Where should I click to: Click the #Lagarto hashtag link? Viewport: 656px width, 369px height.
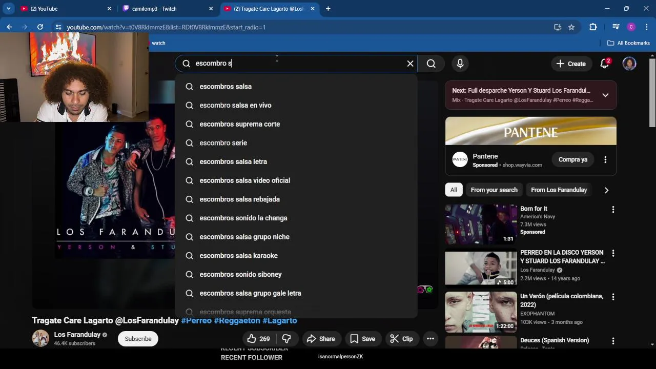(x=280, y=320)
